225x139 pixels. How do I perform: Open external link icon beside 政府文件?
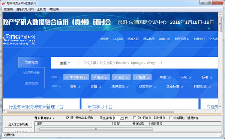pos(154,86)
